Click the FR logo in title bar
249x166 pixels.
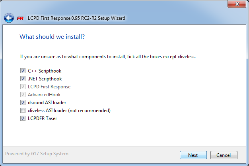pyautogui.click(x=20, y=18)
